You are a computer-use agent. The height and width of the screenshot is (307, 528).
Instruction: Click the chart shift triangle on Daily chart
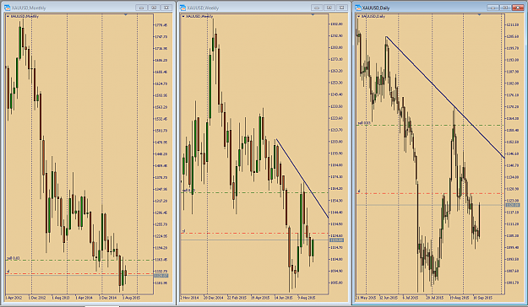(x=480, y=14)
